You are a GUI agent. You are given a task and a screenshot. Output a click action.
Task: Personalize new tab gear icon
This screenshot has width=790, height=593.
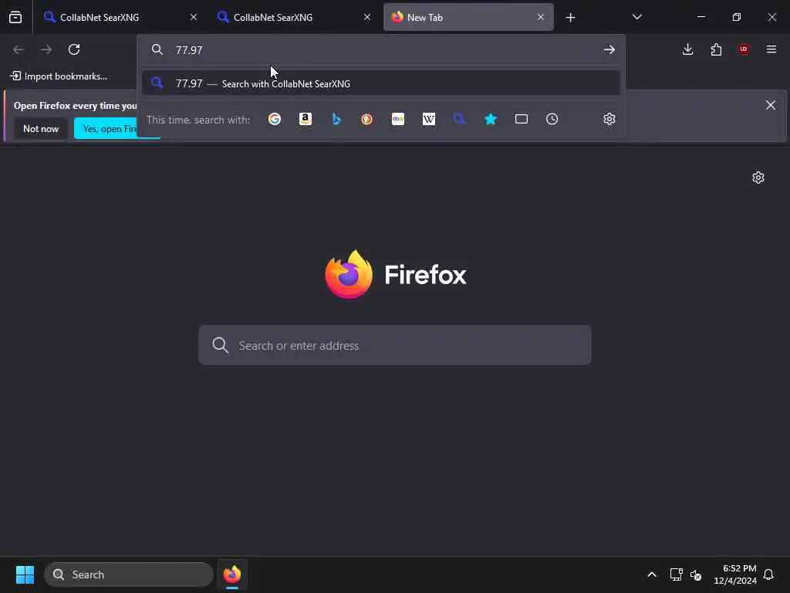tap(758, 178)
